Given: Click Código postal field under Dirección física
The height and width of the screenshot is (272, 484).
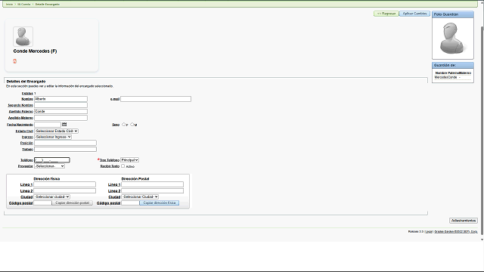Looking at the screenshot, I should (x=42, y=203).
